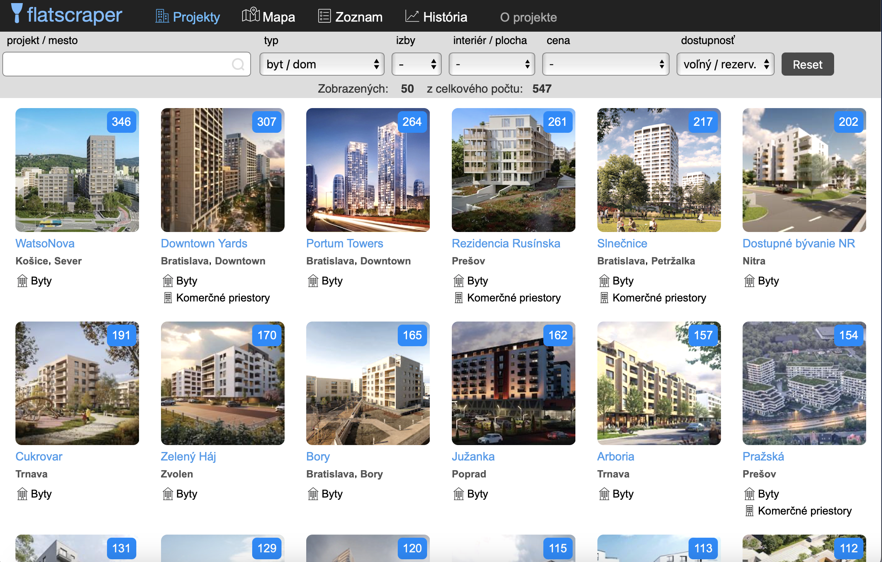Click the História chart icon

tap(412, 16)
